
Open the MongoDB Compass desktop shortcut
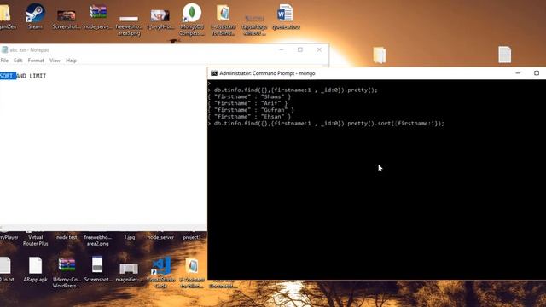(192, 13)
